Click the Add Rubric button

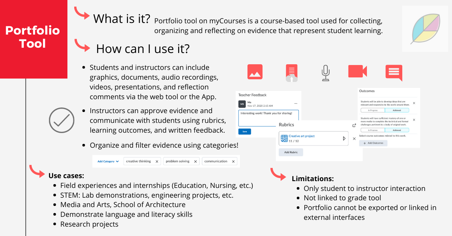pyautogui.click(x=291, y=152)
